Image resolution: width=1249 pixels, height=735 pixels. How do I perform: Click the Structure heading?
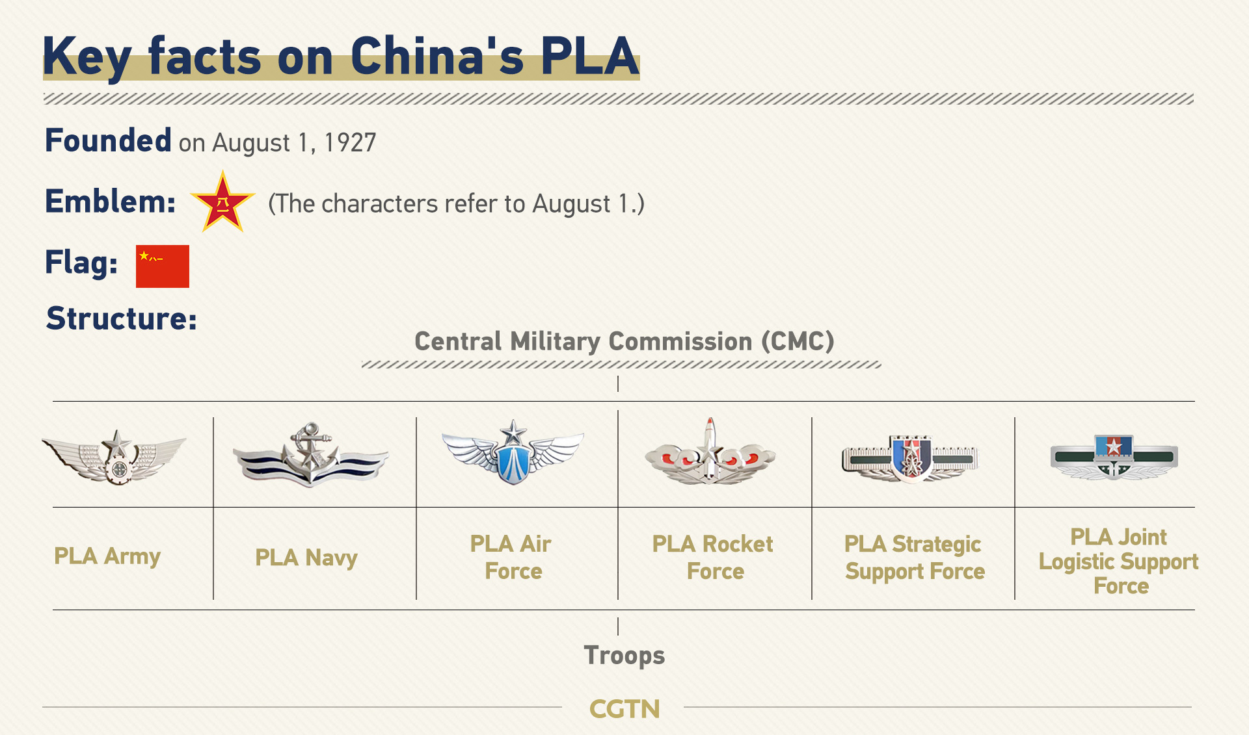pos(122,319)
